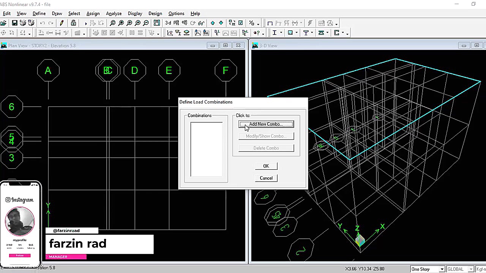Toggle the perspective glasses icon
This screenshot has width=486, height=273.
point(201,23)
